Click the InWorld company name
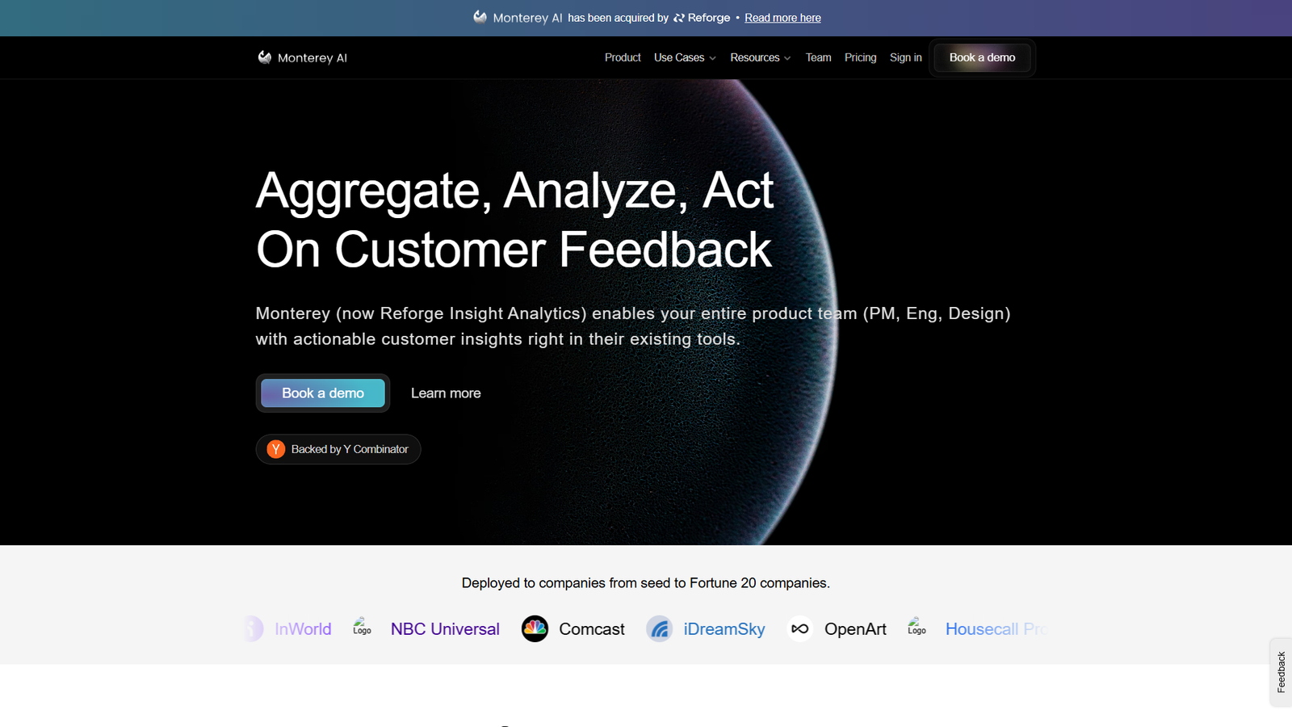 [x=303, y=628]
